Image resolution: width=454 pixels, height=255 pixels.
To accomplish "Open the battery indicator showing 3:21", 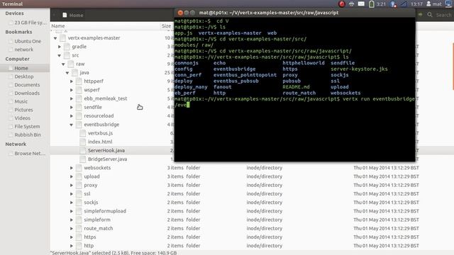I will pos(377,4).
